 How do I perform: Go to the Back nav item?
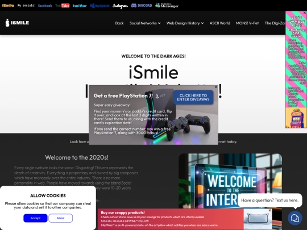pos(119,23)
